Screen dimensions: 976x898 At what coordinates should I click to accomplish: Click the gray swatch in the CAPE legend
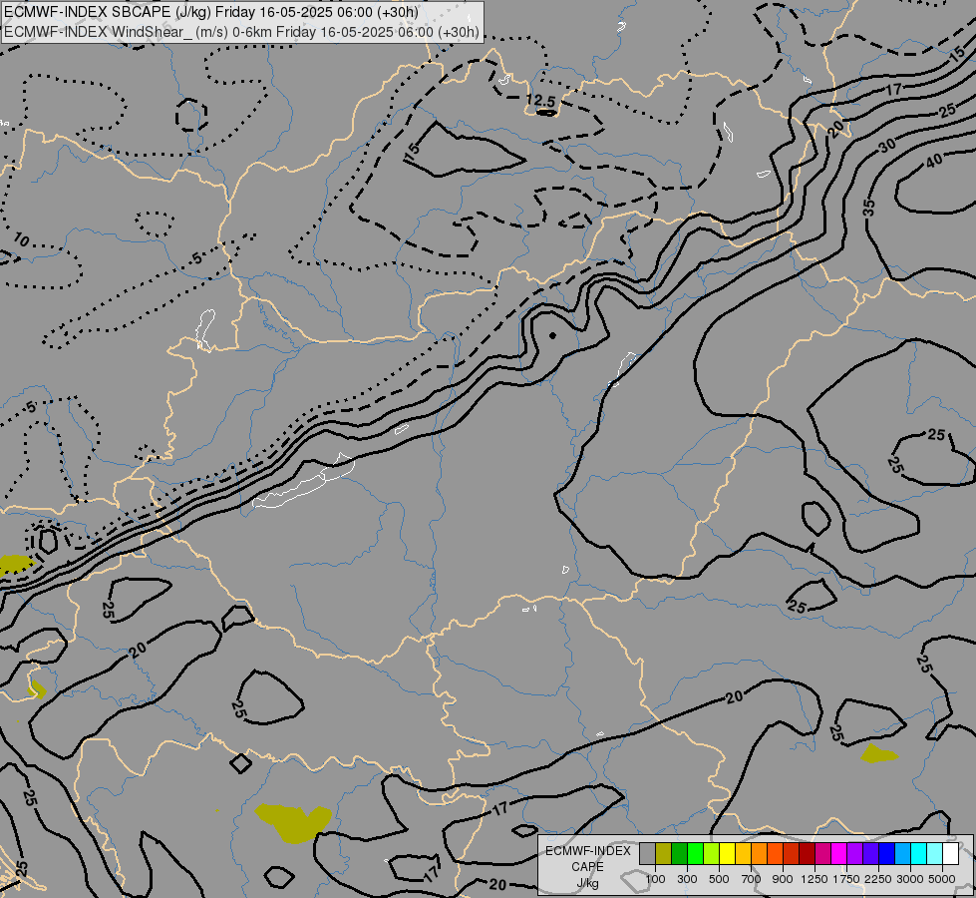coord(647,854)
